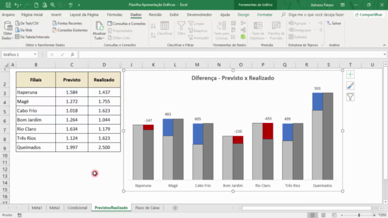388x218 pixels.
Task: Click the Compartilhar share button
Action: [x=369, y=15]
